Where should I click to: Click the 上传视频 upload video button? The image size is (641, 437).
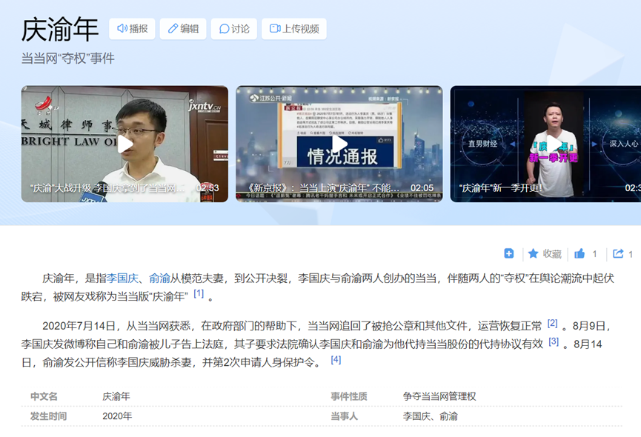pyautogui.click(x=294, y=29)
